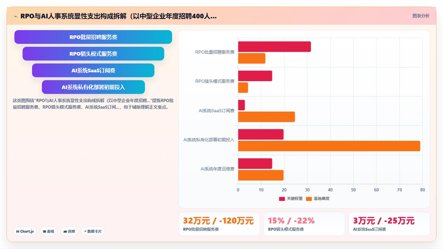Click orange bar for RPO猎头模式服务费
This screenshot has width=443, height=249.
pos(243,88)
